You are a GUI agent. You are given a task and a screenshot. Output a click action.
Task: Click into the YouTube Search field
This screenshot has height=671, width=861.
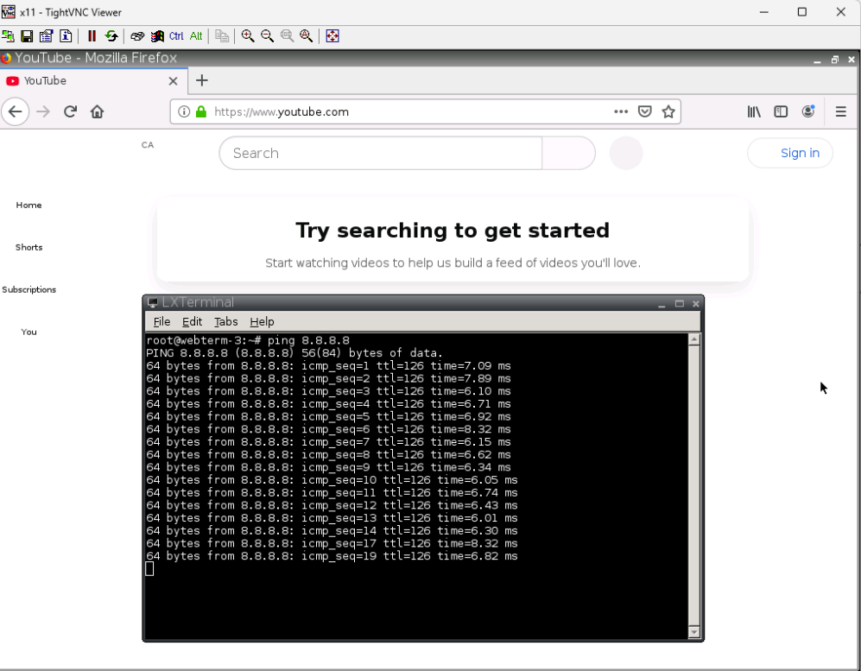tap(380, 153)
